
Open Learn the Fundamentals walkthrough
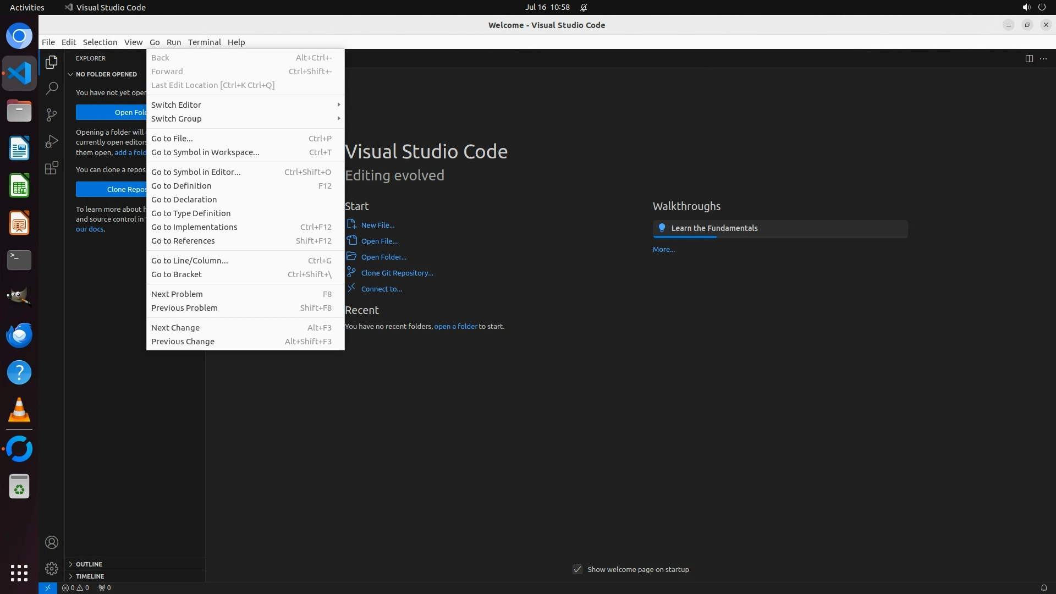pyautogui.click(x=714, y=228)
